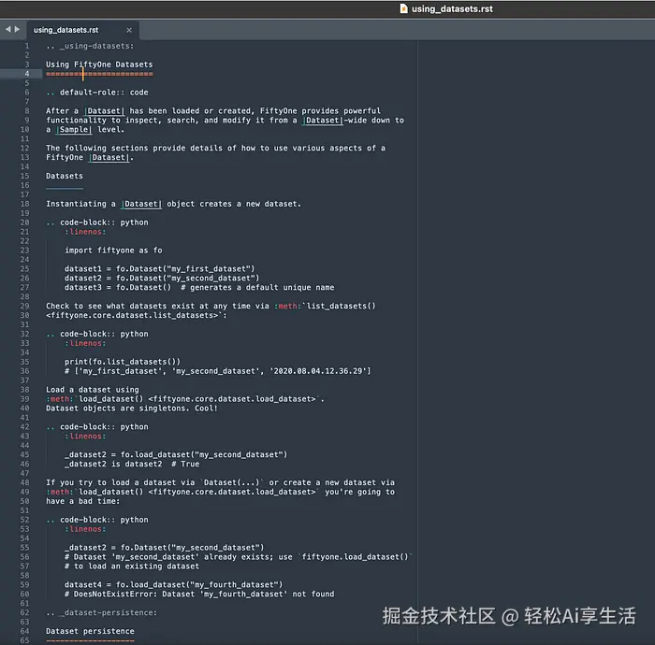Click 'Dataset objects are singletons. Cool!' line
The image size is (655, 645).
(132, 408)
